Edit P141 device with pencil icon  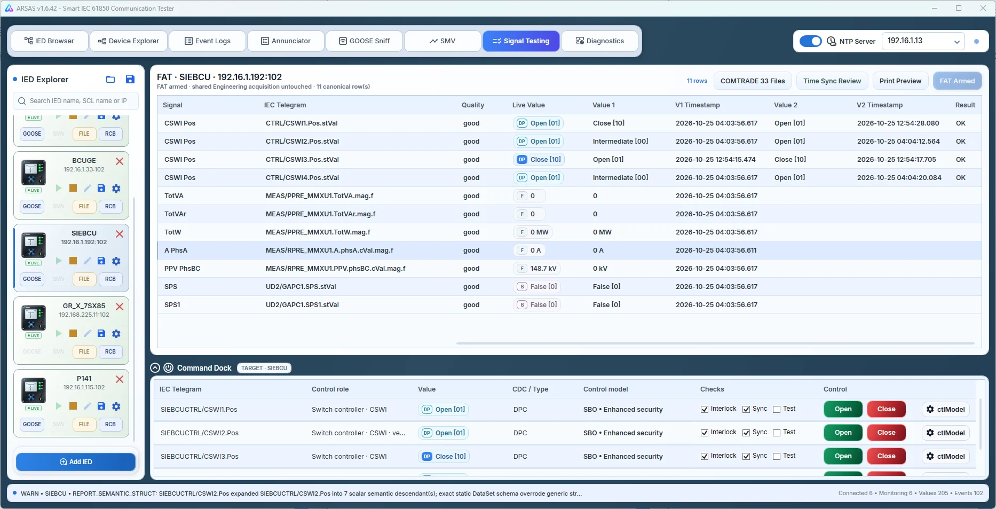click(87, 406)
